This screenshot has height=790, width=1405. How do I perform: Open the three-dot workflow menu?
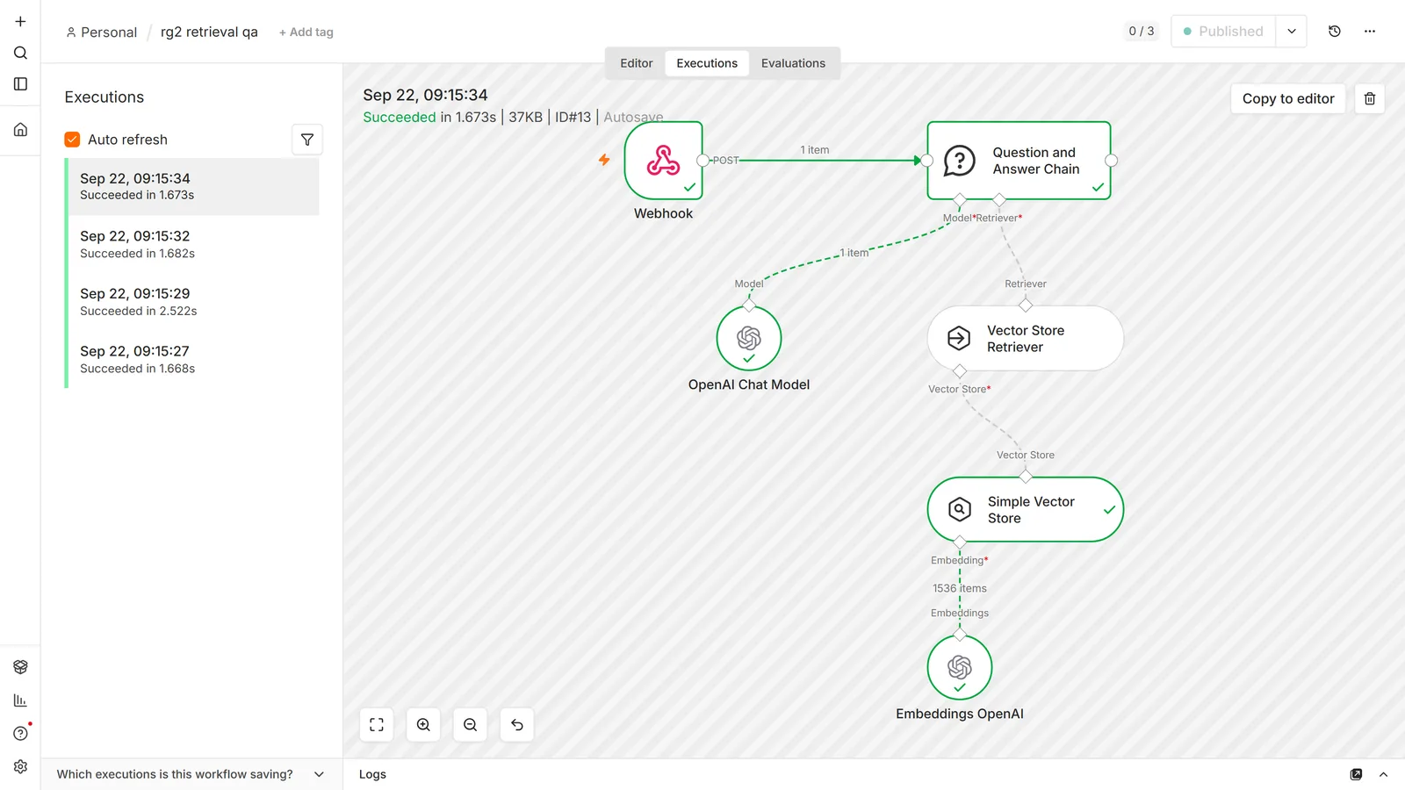click(1370, 32)
